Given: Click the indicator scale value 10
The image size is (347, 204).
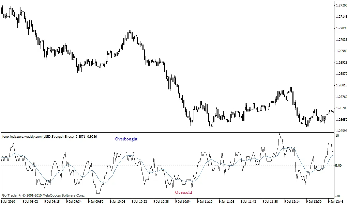Looking at the screenshot, I should pyautogui.click(x=337, y=136).
